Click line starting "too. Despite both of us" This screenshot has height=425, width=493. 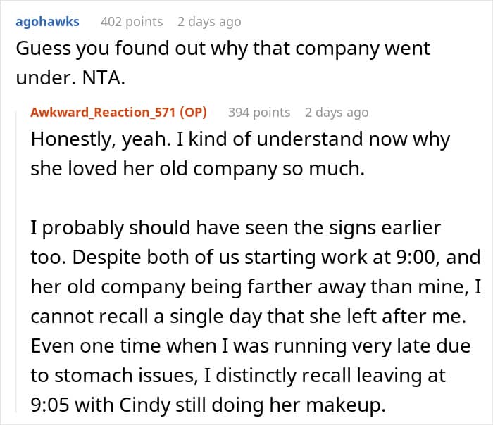[x=254, y=258]
